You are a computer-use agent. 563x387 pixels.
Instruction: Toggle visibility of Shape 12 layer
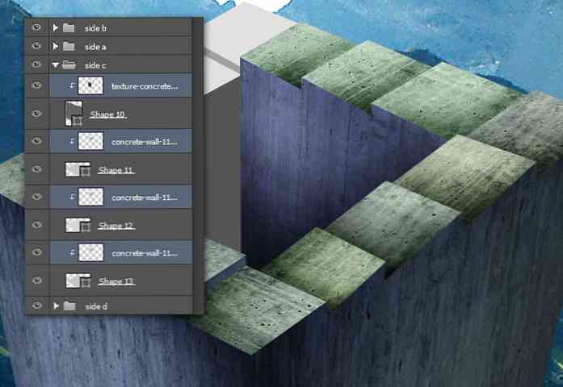[x=36, y=224]
